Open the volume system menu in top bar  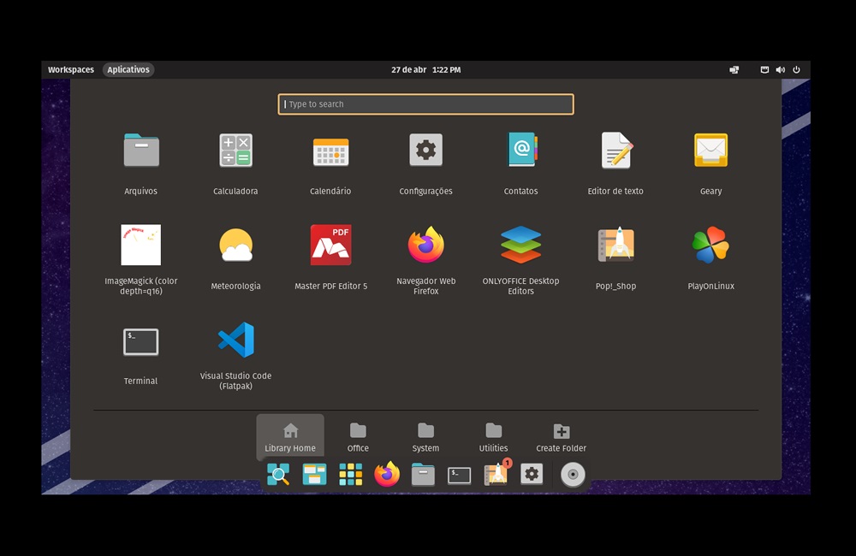tap(780, 70)
